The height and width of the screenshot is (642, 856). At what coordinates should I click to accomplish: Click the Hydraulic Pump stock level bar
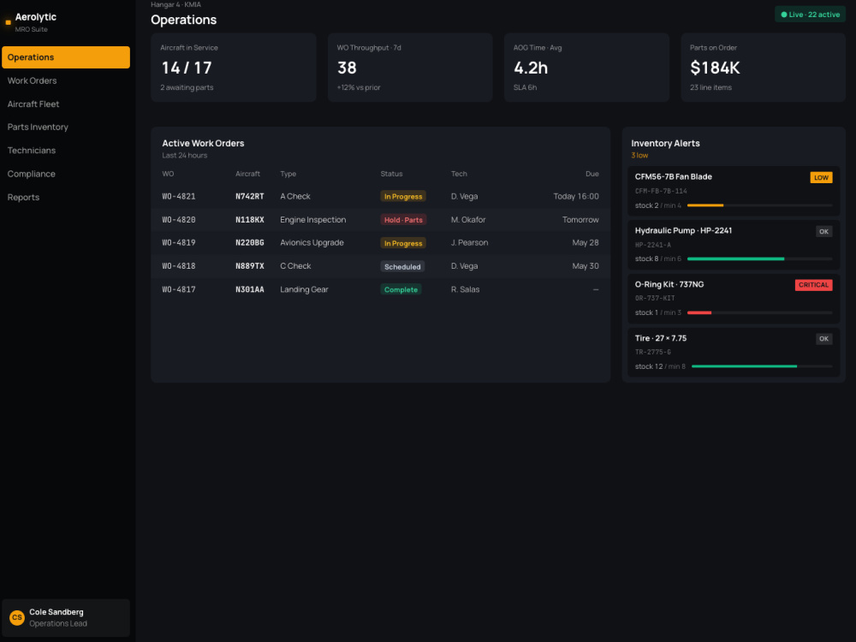pyautogui.click(x=760, y=259)
